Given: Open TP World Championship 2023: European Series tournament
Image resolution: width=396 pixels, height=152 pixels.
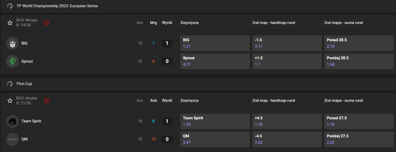Looking at the screenshot, I should pos(57,6).
